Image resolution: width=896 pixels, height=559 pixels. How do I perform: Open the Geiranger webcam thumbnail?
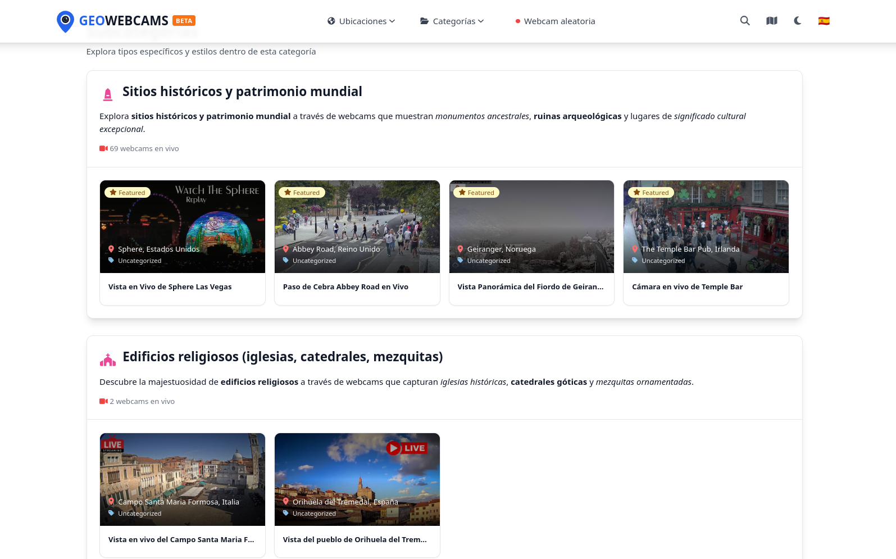[x=532, y=226]
